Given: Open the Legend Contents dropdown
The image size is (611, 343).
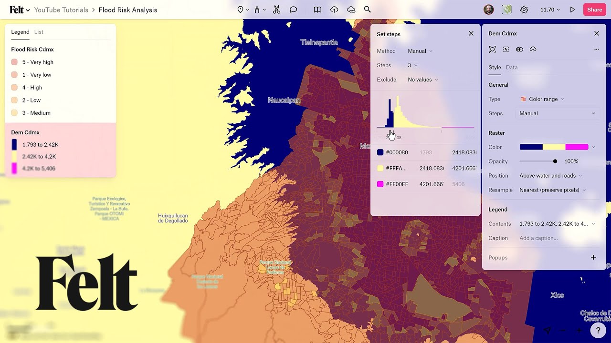Looking at the screenshot, I should click(x=557, y=224).
